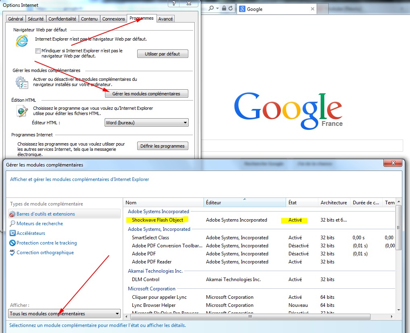Image resolution: width=410 pixels, height=333 pixels.
Task: Click the Barres d'outils et extensions icon
Action: 12,214
